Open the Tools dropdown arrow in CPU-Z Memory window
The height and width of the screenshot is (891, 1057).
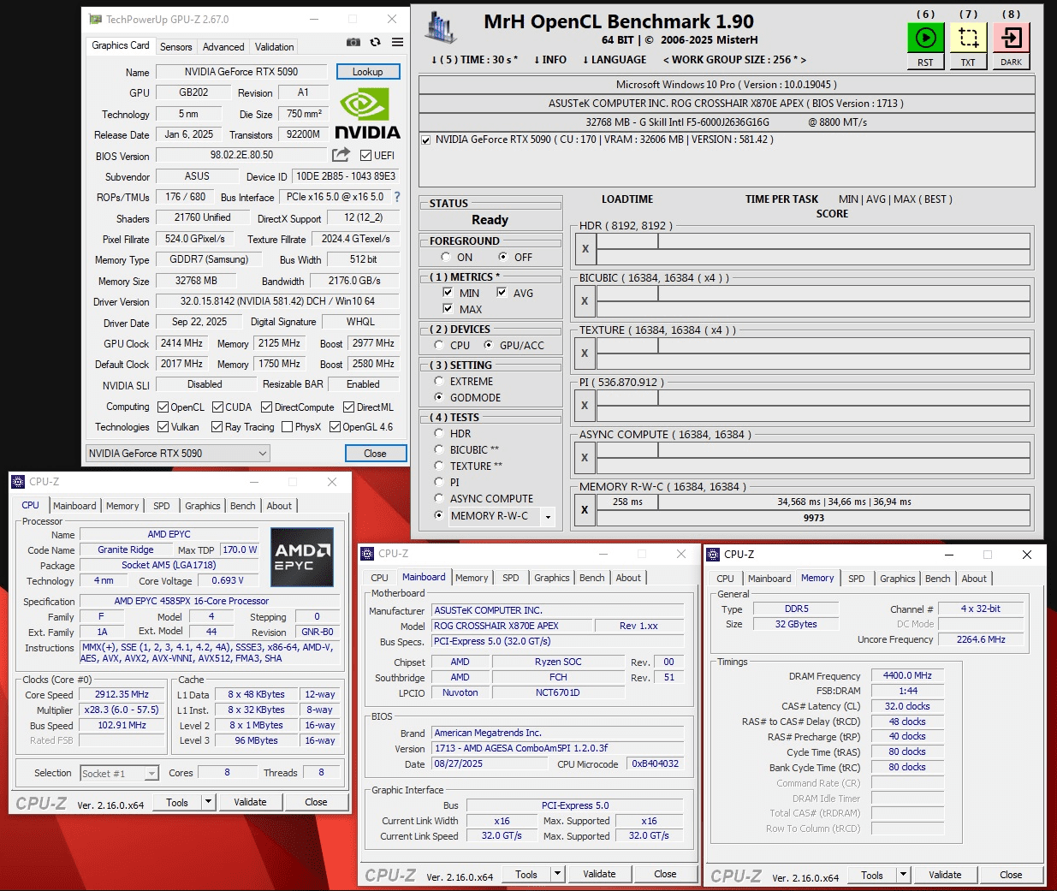(903, 875)
